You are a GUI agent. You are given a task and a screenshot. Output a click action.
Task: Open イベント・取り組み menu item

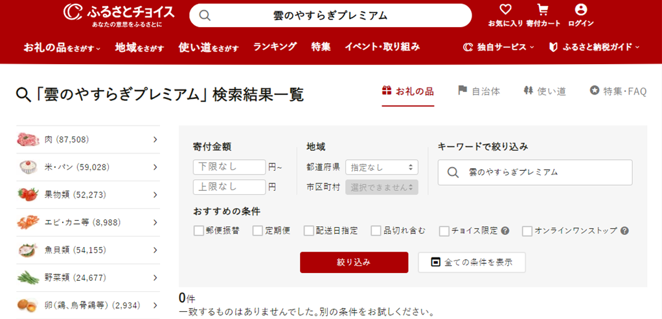pos(383,47)
